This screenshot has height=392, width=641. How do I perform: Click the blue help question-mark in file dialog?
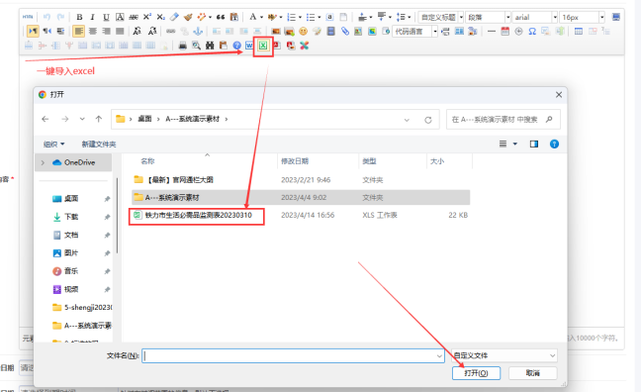click(554, 145)
